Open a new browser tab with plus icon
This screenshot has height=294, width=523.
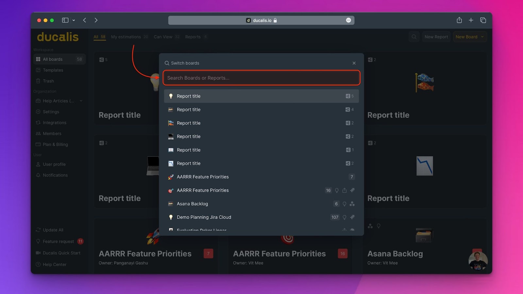click(x=471, y=20)
